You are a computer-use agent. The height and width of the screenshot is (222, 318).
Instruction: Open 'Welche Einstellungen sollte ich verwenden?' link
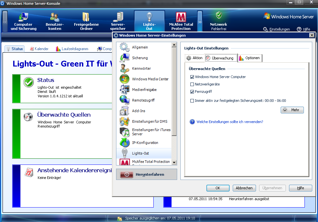(x=230, y=122)
